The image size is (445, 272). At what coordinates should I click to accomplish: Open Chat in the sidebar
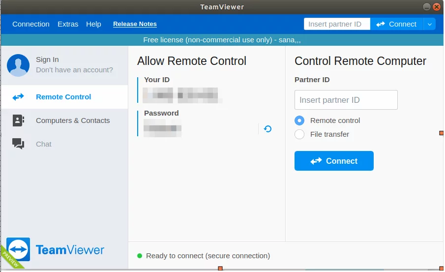tap(65, 144)
